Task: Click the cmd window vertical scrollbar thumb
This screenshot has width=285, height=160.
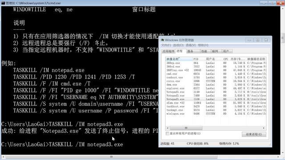Action: pyautogui.click(x=282, y=38)
